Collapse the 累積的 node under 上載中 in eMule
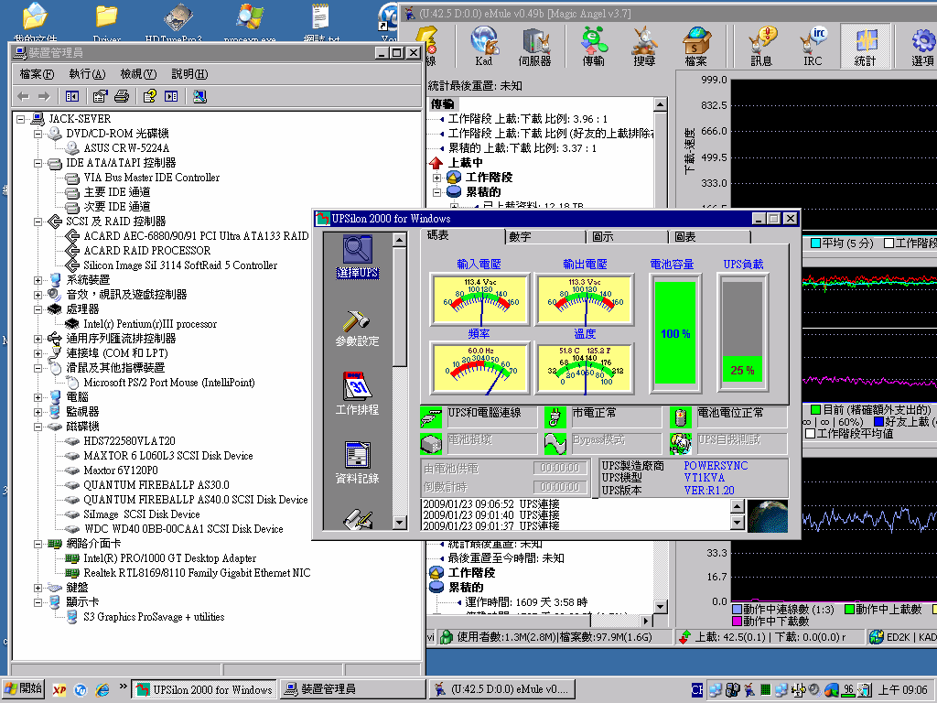Image resolution: width=937 pixels, height=703 pixels. point(436,192)
